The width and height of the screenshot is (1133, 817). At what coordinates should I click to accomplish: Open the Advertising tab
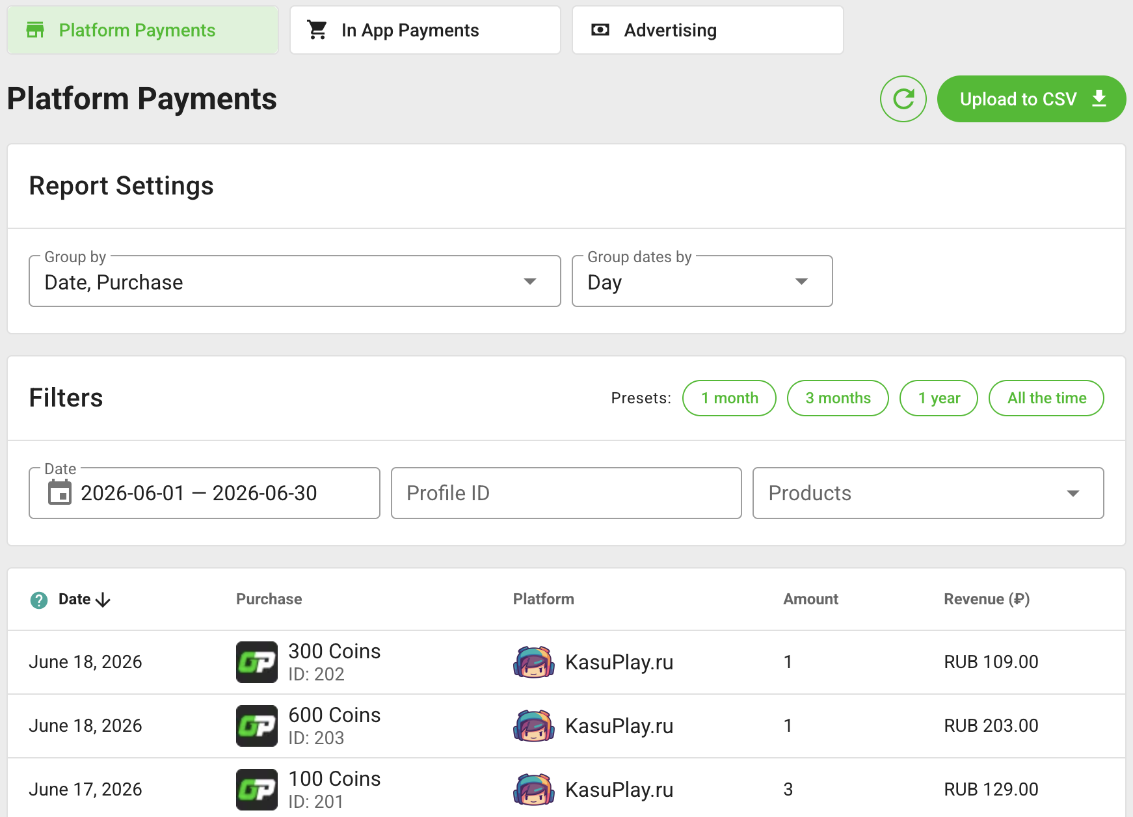(x=708, y=30)
